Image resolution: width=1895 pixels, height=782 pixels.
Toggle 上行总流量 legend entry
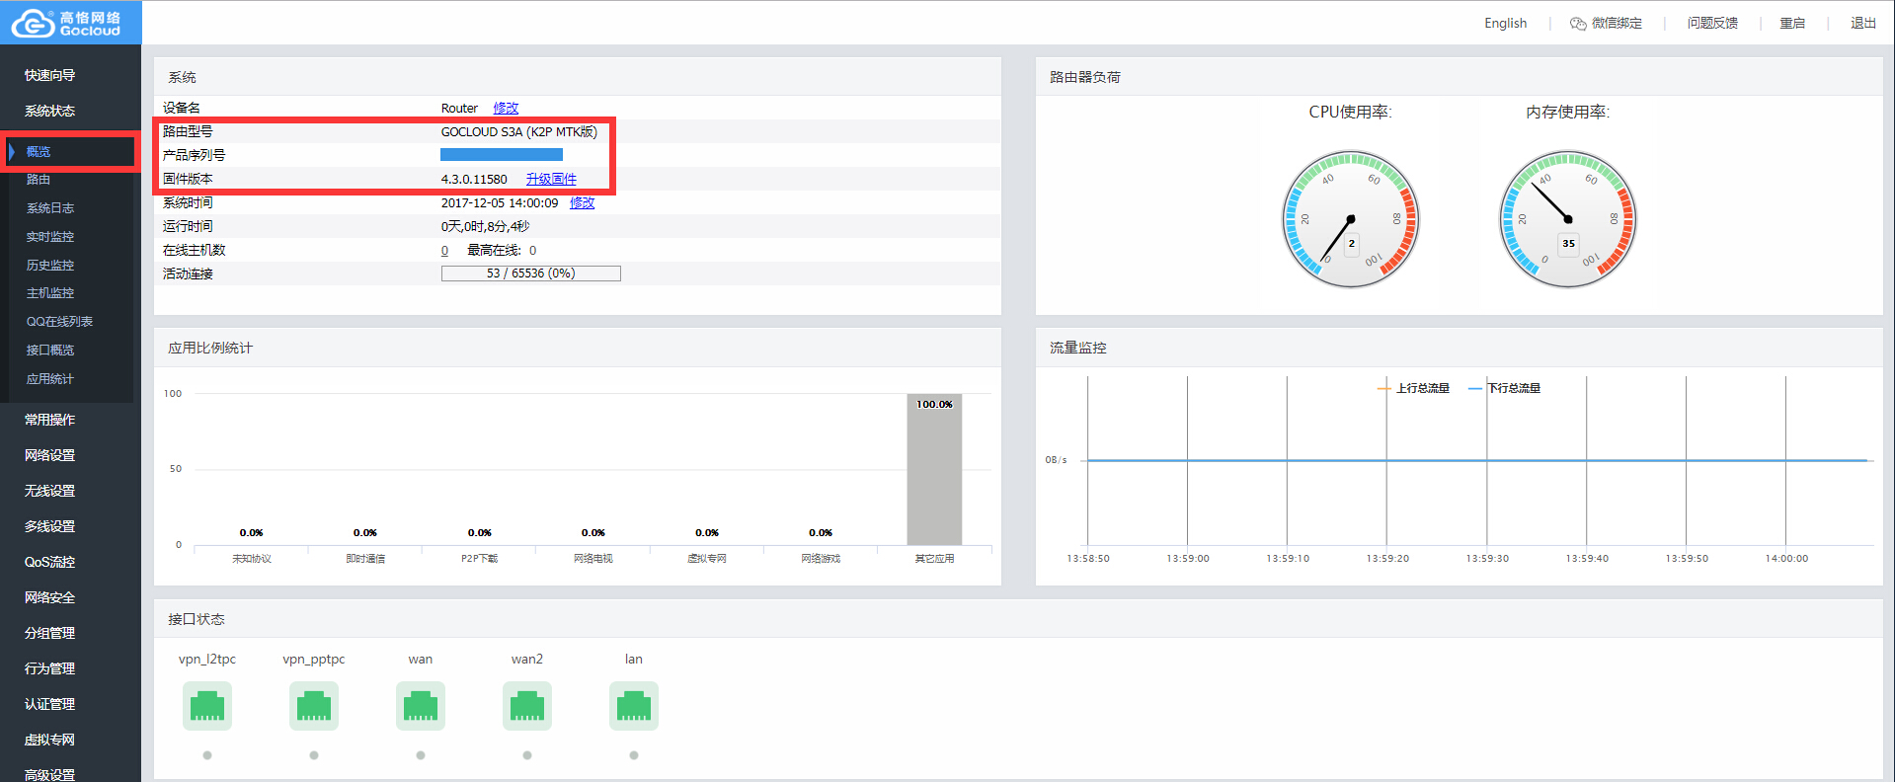tap(1413, 388)
